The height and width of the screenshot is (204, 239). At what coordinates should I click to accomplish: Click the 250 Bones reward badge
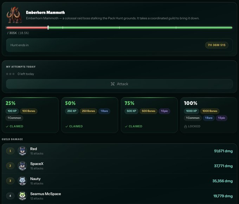pyautogui.click(x=89, y=111)
